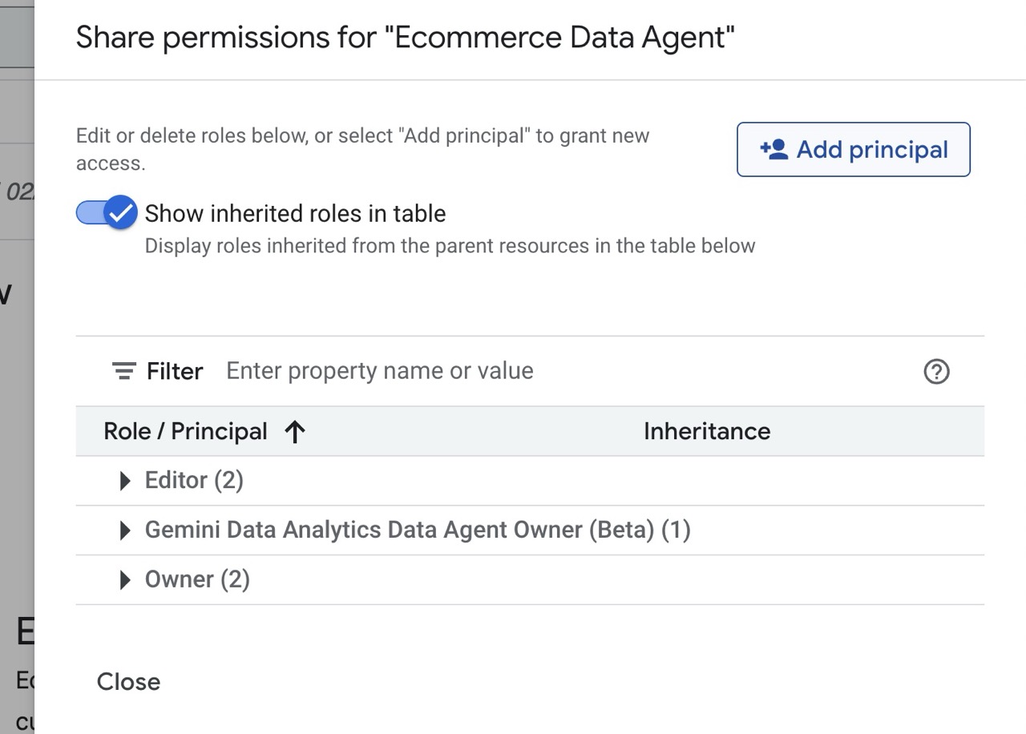Open the filter help question mark icon

(936, 372)
